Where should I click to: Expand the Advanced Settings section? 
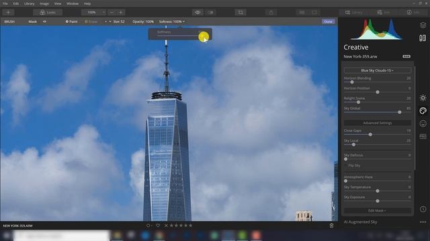pyautogui.click(x=378, y=123)
